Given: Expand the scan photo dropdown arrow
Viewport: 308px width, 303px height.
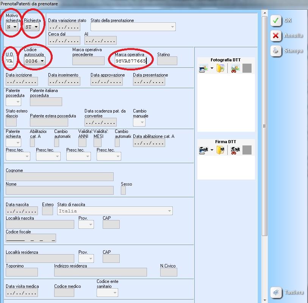Looking at the screenshot, I should click(x=212, y=69).
